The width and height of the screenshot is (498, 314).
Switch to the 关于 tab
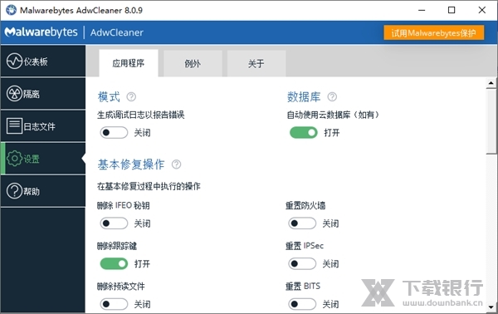[x=256, y=64]
